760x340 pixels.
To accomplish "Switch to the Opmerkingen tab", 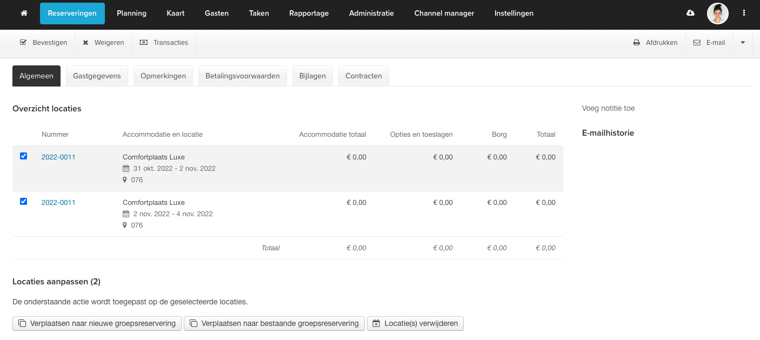I will (163, 76).
